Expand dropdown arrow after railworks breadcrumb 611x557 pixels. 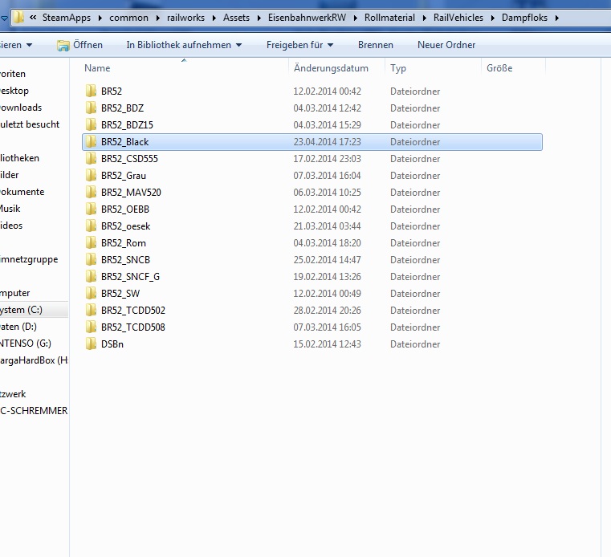click(214, 18)
